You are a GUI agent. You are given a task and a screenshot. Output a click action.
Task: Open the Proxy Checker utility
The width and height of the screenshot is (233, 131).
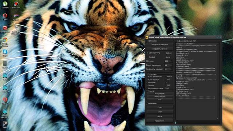coord(160,97)
